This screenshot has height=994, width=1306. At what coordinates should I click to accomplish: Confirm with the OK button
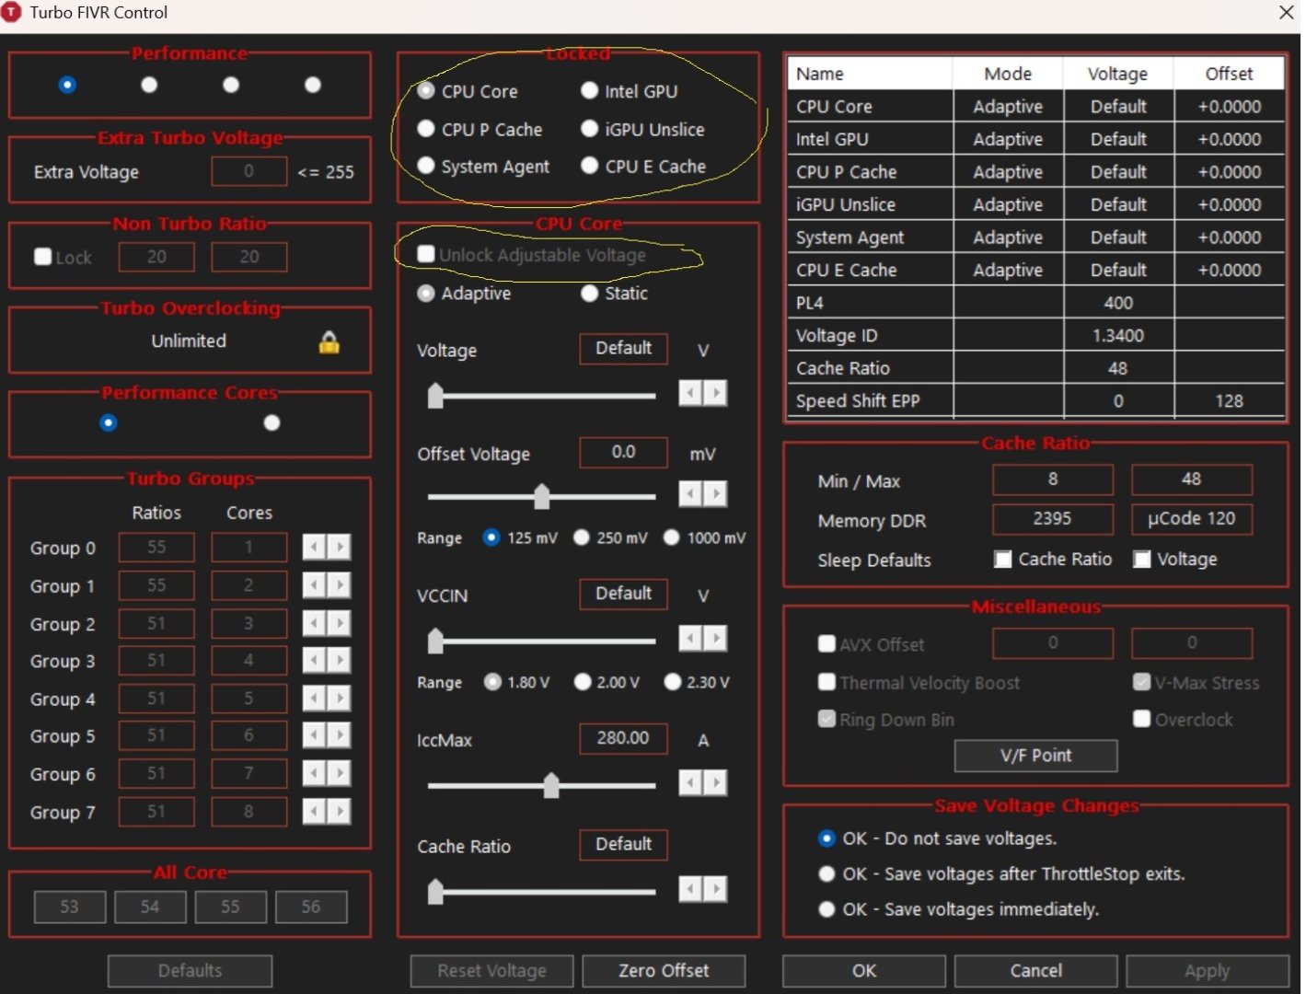pos(863,971)
